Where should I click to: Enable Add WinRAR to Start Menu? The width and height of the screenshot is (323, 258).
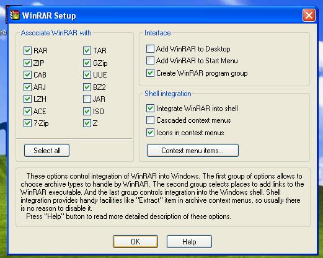[x=150, y=61]
